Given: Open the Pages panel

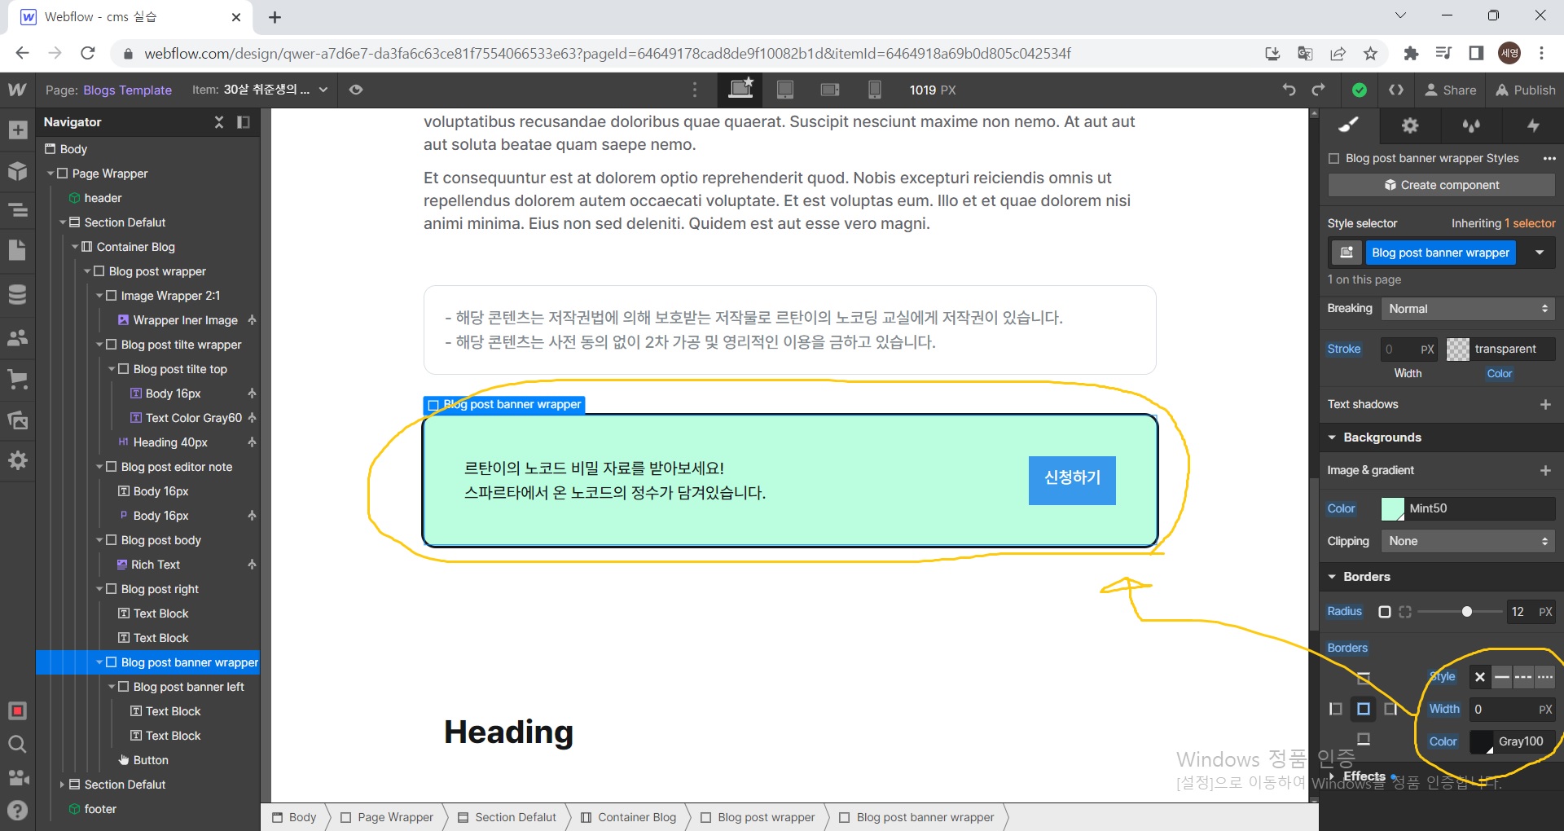Looking at the screenshot, I should pos(17,250).
